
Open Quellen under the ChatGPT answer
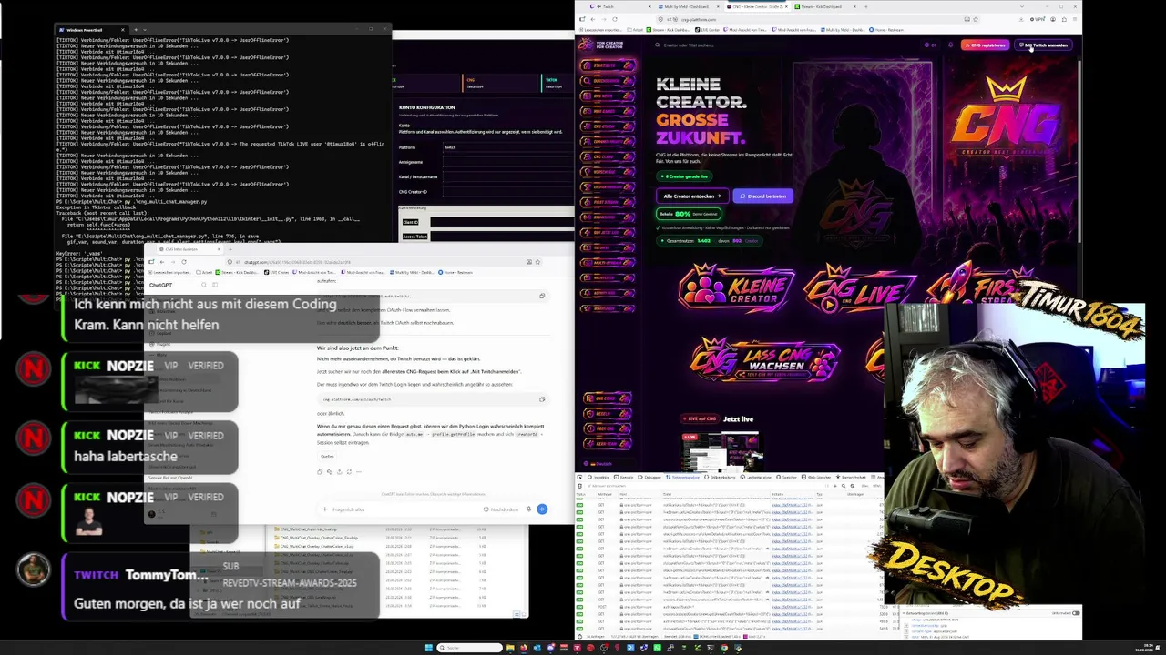point(327,456)
